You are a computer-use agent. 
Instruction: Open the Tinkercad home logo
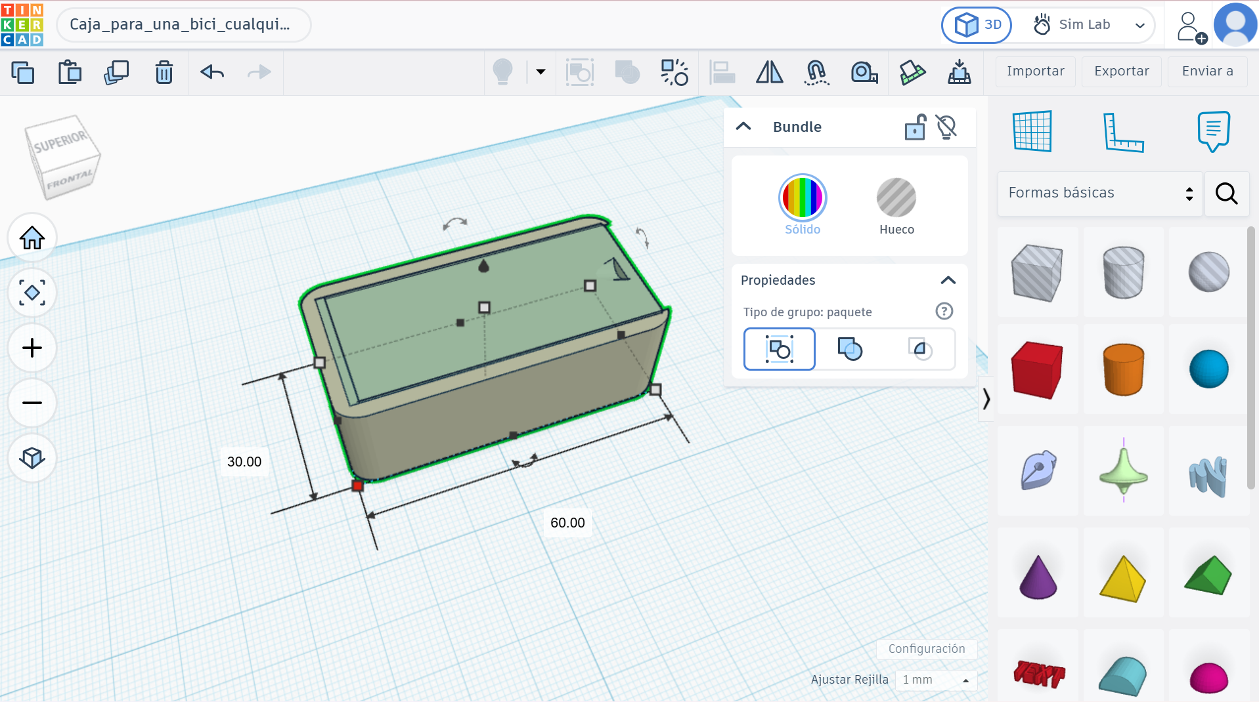22,25
